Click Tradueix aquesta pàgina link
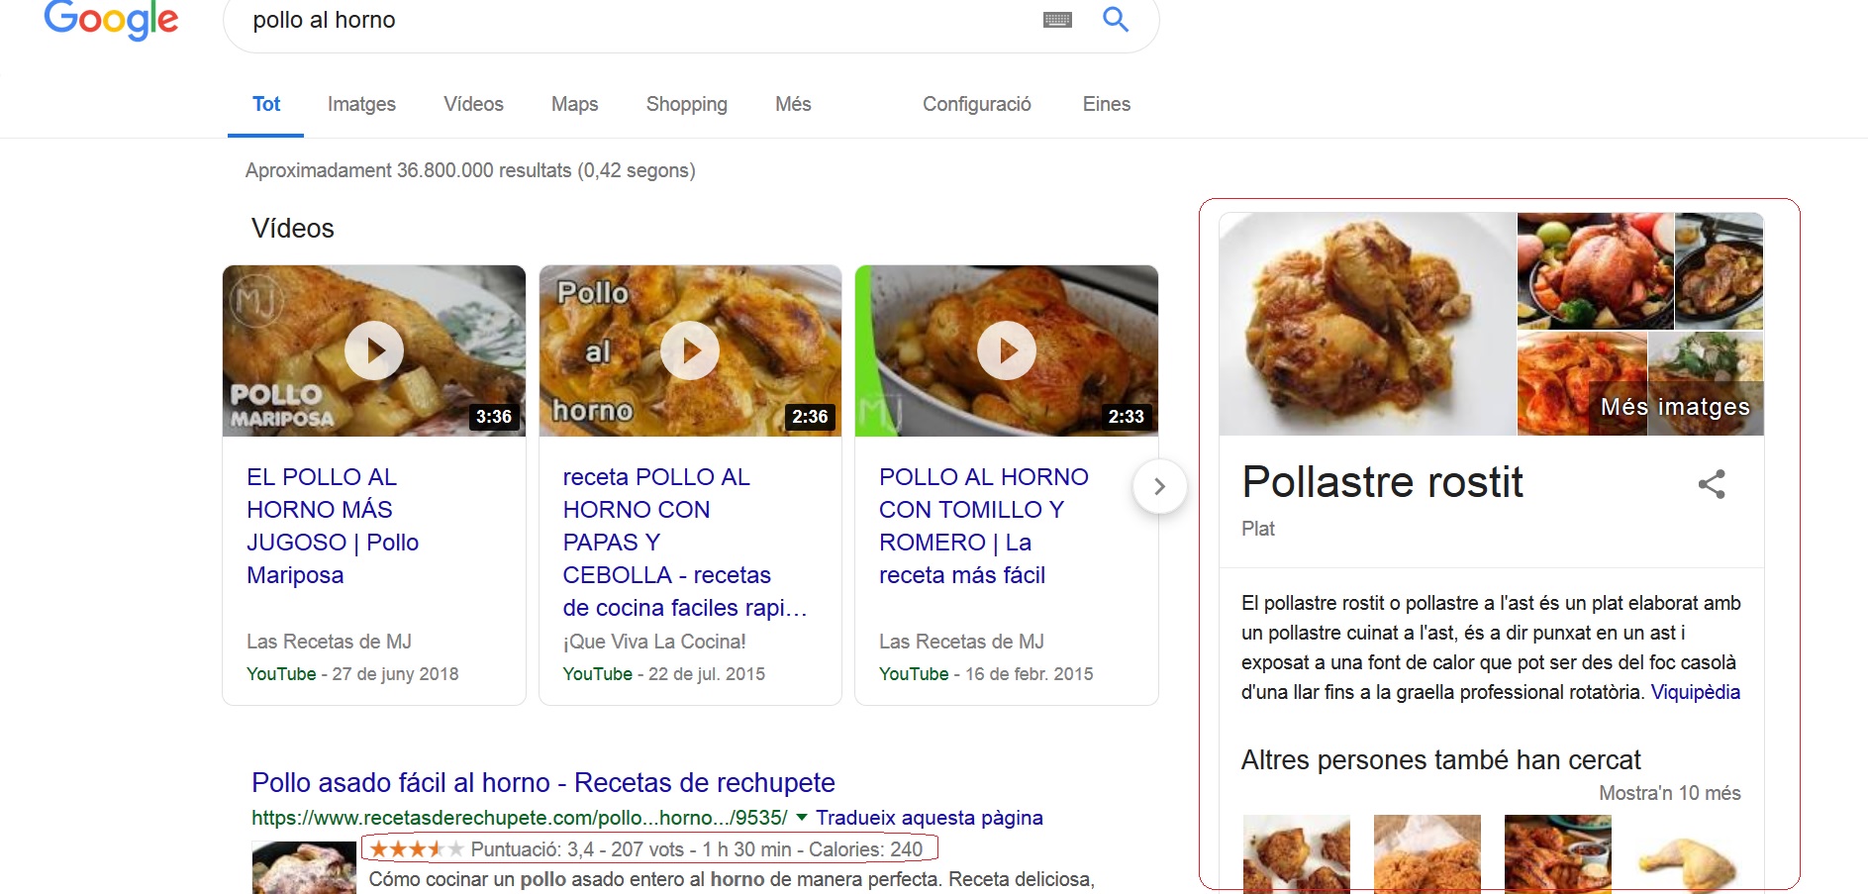 pyautogui.click(x=929, y=818)
